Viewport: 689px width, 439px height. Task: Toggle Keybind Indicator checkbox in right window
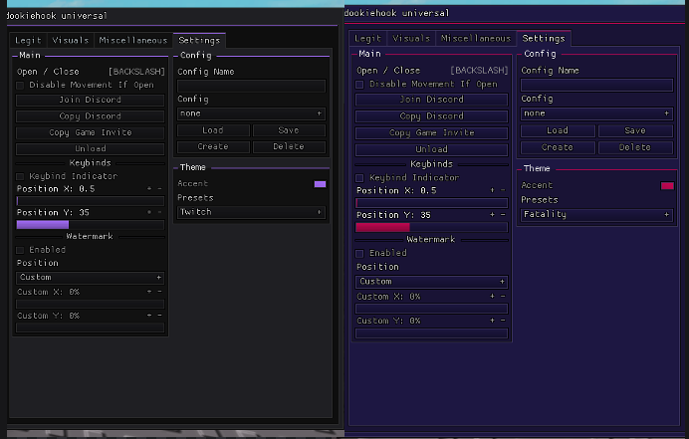pyautogui.click(x=359, y=178)
